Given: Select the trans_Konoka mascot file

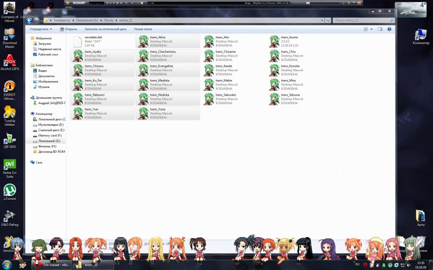Looking at the screenshot, I should [x=299, y=70].
